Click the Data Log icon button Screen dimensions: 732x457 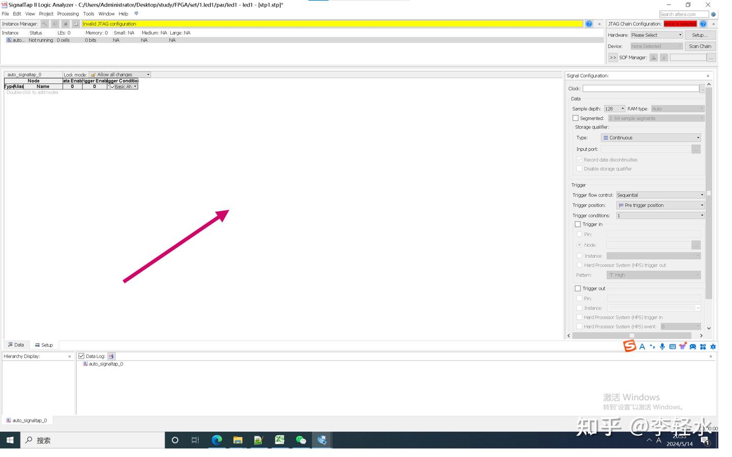[111, 356]
